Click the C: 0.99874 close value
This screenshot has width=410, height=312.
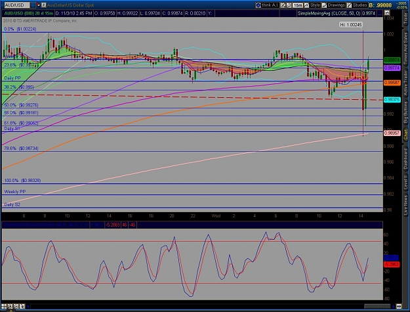point(173,13)
